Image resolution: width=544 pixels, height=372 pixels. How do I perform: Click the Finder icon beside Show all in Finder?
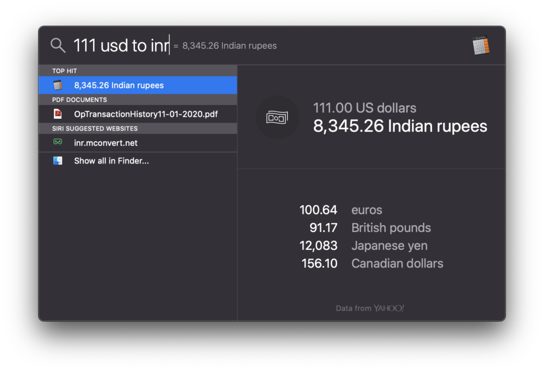(57, 160)
